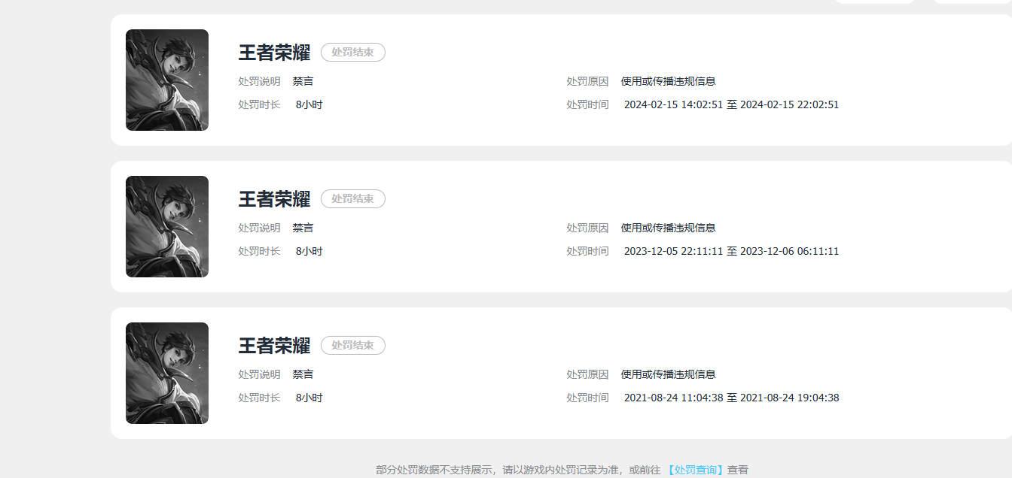Click the 禁言 value in the 2021-08-24 record
This screenshot has height=478, width=1012.
[303, 374]
